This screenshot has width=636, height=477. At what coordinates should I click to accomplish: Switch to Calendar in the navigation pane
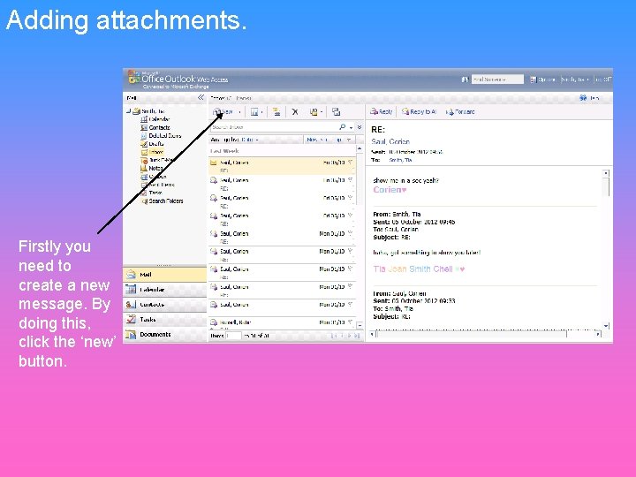tap(164, 290)
